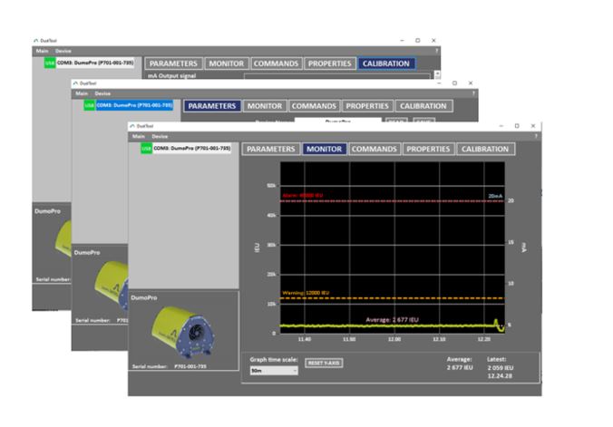Select COM3 DumoPro device in the front window
The image size is (613, 427).
191,149
